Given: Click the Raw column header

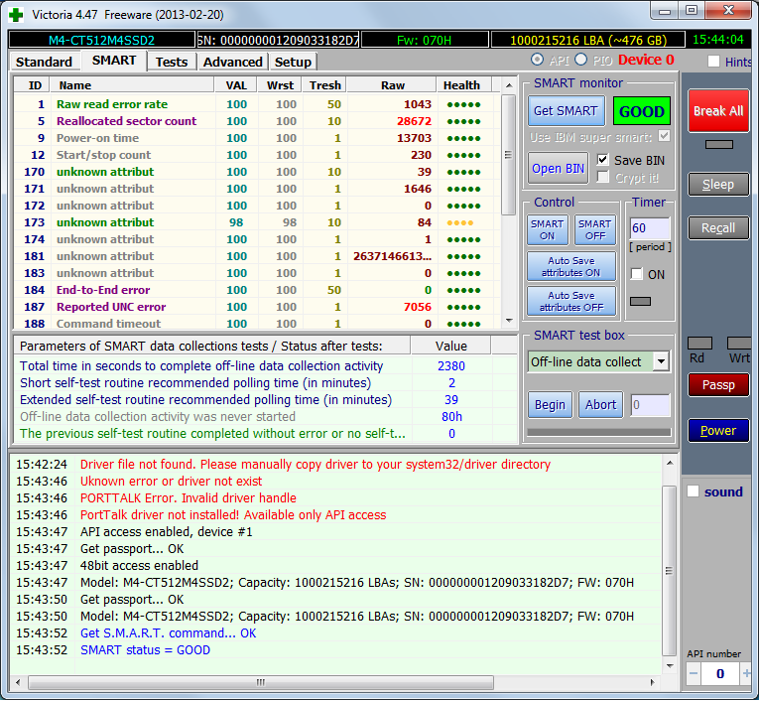Looking at the screenshot, I should tap(392, 85).
